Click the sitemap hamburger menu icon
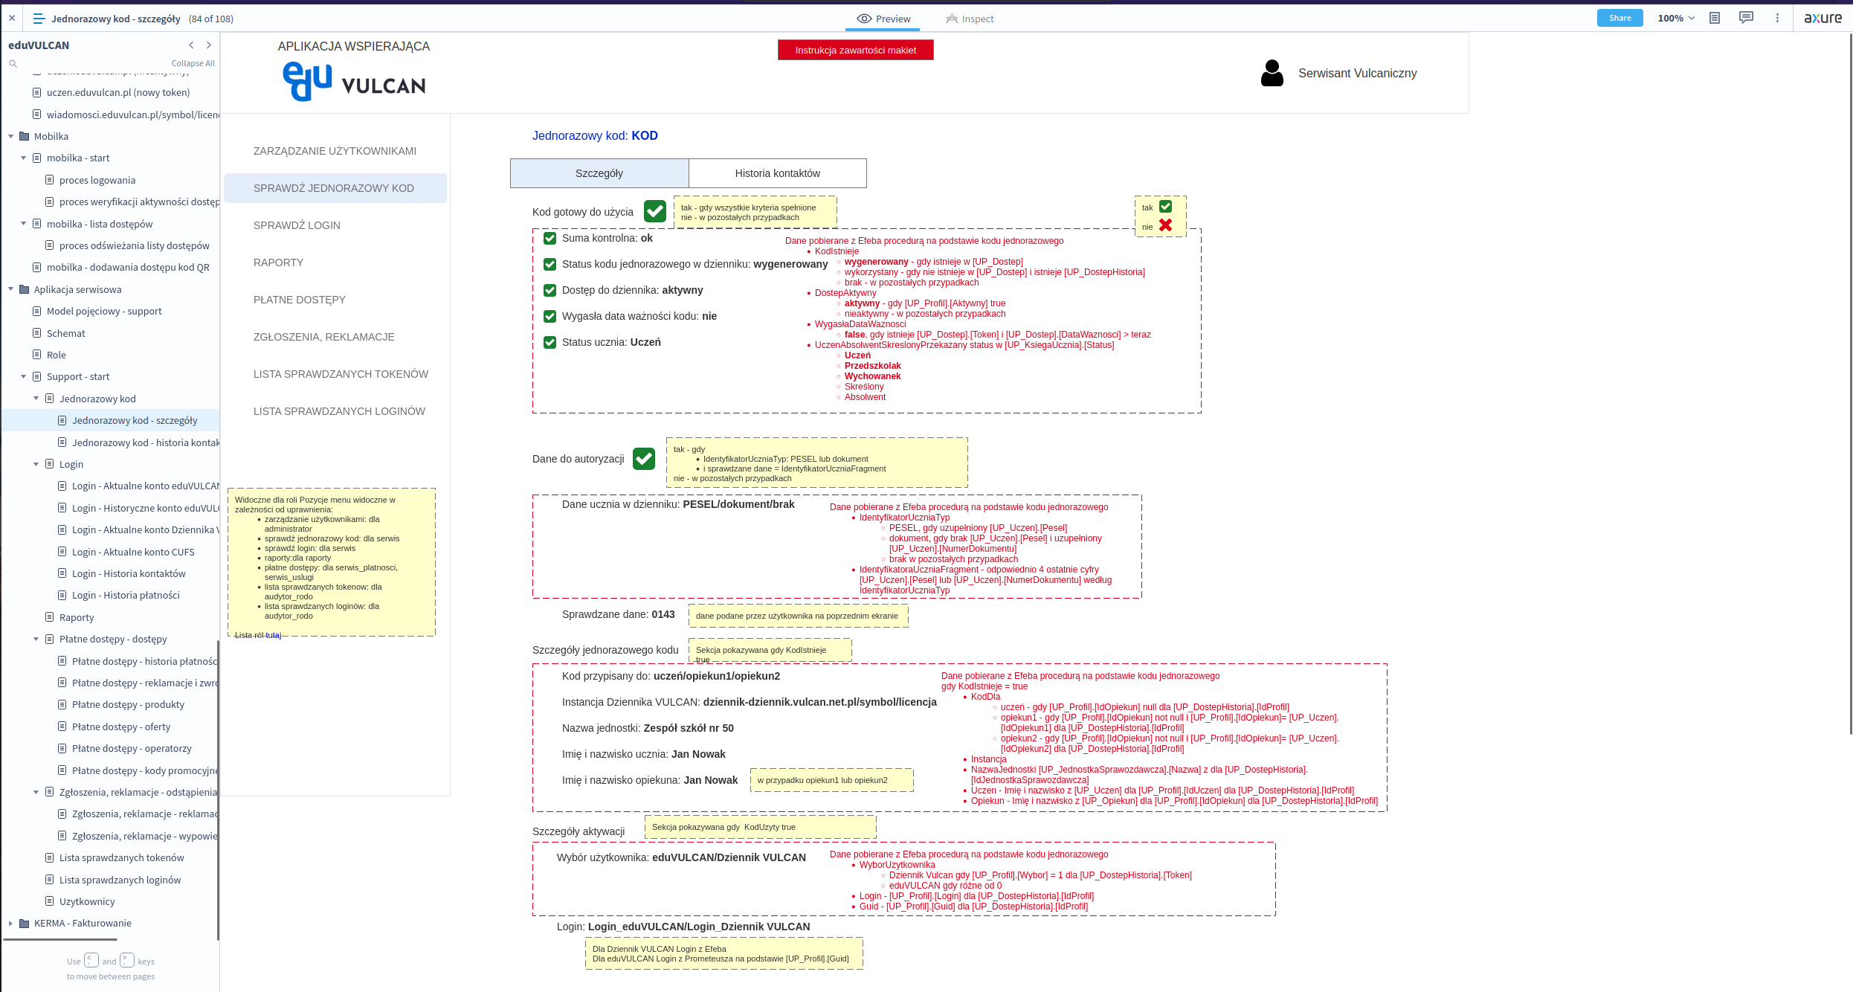Screen dimensions: 1853x992 click(x=39, y=19)
